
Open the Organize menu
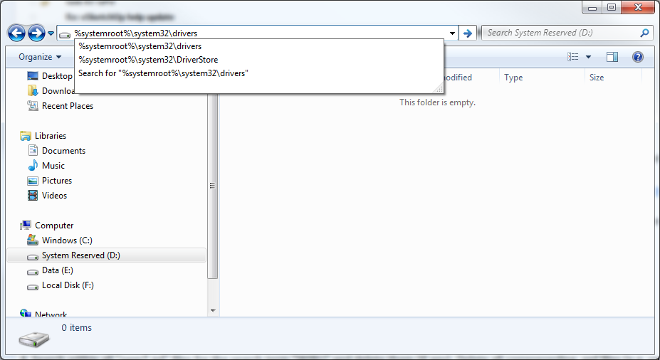point(39,57)
